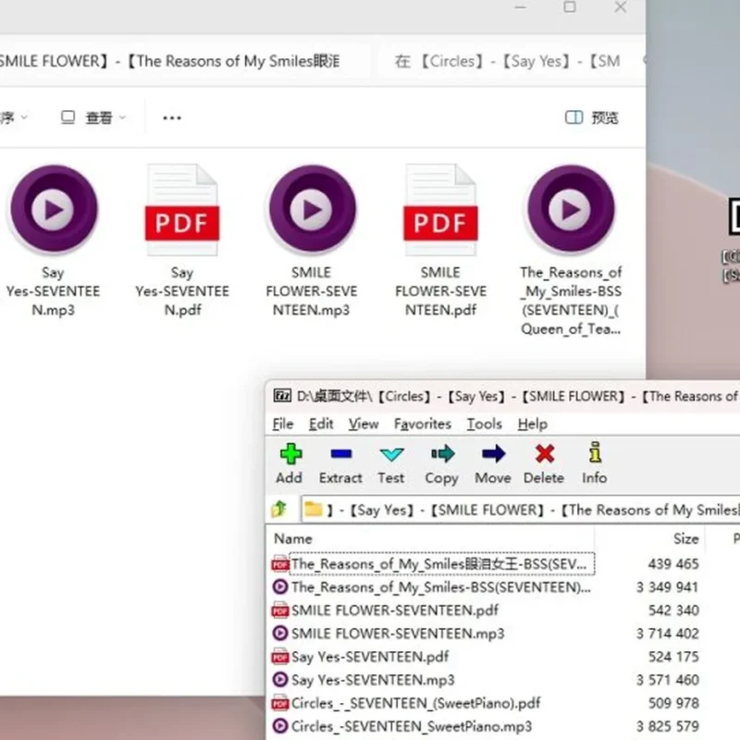The height and width of the screenshot is (740, 740).
Task: Click the red Delete icon
Action: coord(545,454)
